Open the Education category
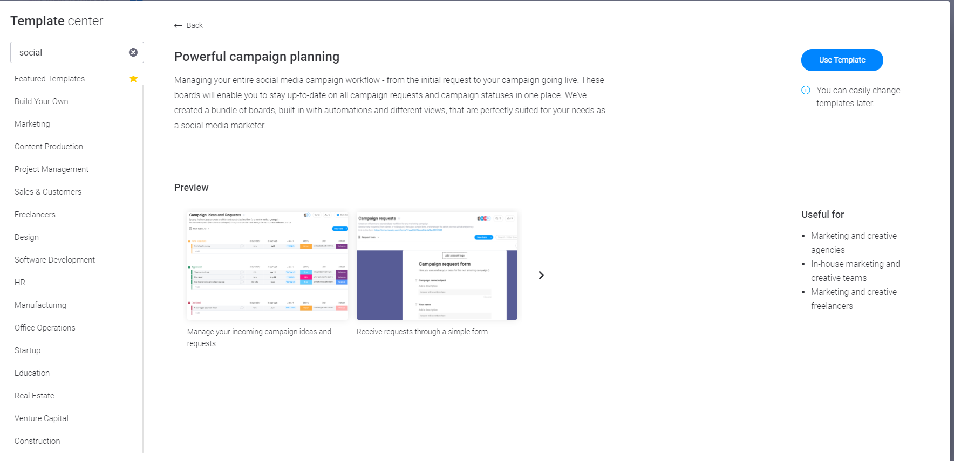The image size is (954, 461). [x=32, y=373]
